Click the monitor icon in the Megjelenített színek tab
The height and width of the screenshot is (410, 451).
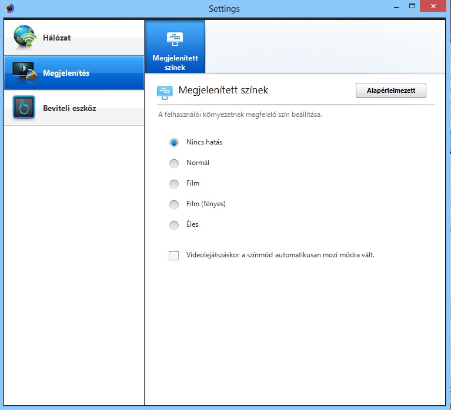(x=175, y=39)
